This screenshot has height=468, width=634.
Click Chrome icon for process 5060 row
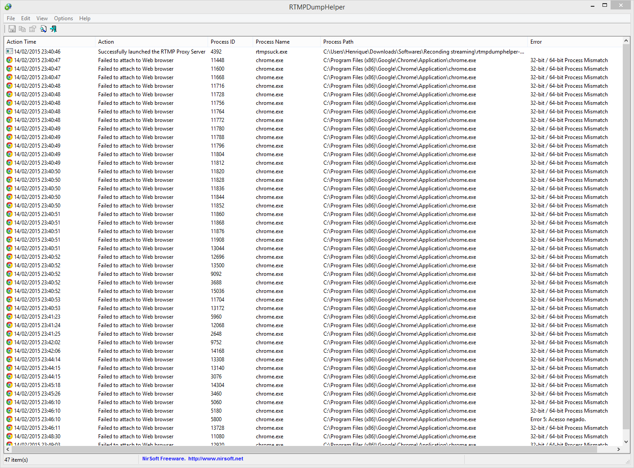[9, 402]
